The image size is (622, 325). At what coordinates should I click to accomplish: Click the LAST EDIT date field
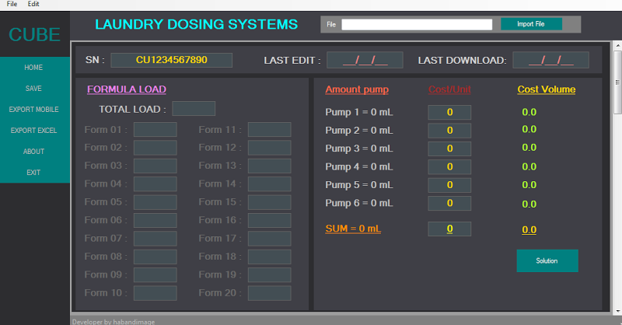click(365, 60)
